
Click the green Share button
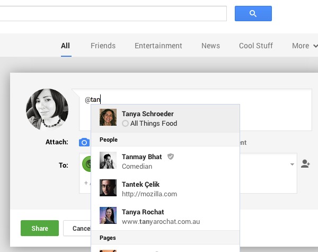pos(40,228)
